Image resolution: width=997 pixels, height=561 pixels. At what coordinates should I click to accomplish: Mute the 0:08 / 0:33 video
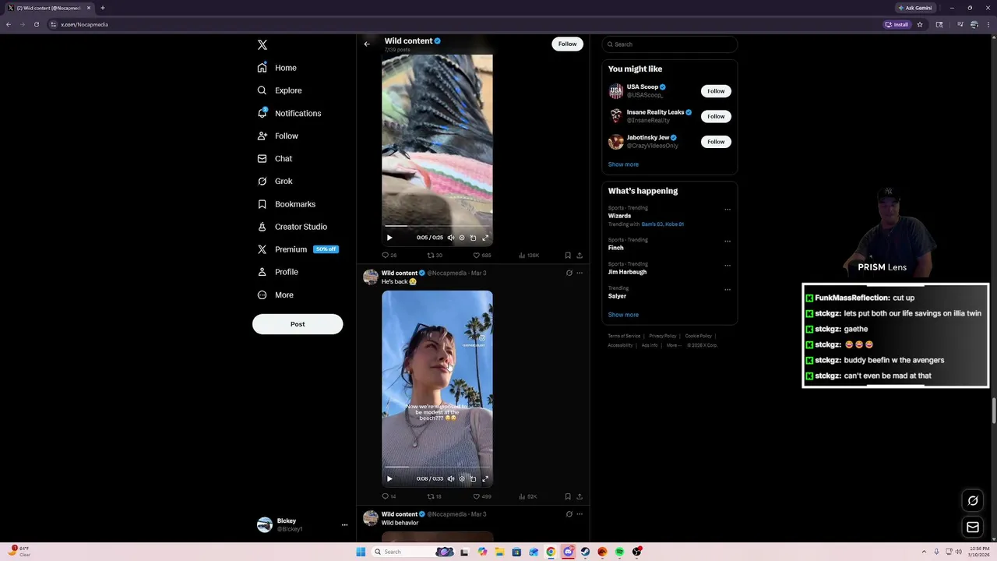coord(450,478)
